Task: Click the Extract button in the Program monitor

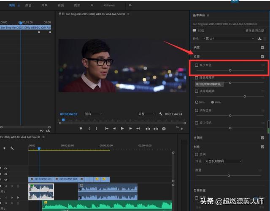Action: 156,129
